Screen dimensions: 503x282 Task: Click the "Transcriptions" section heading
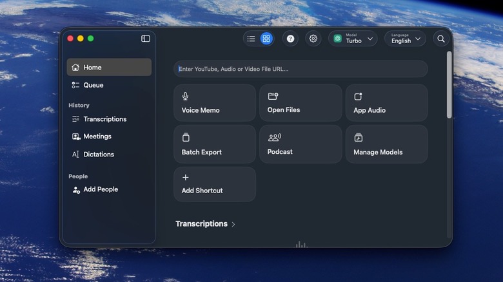pyautogui.click(x=201, y=223)
